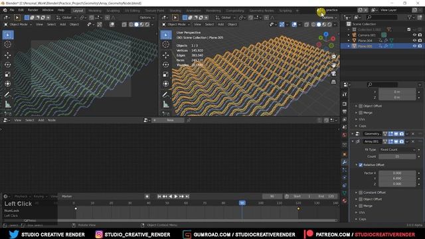Toggle Relative Offset checkbox in Array.001
Viewport: 425px width, 239px height.
(361, 165)
